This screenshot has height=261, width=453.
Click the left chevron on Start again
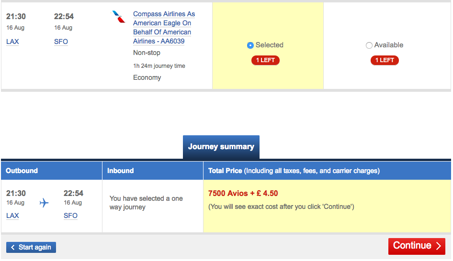coord(13,248)
